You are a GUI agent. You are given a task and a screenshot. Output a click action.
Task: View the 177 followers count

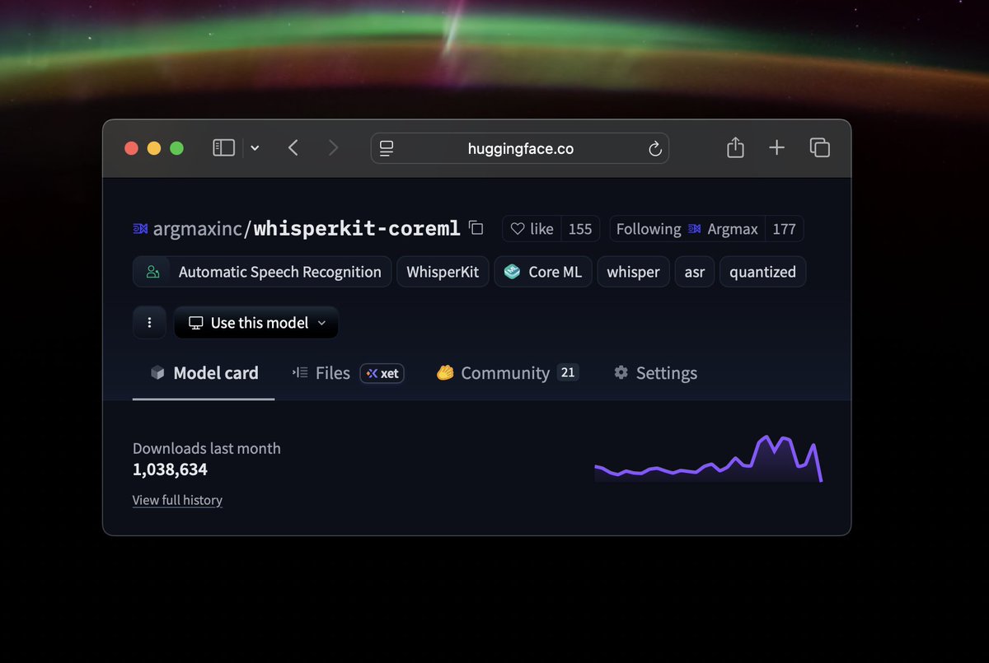(784, 229)
